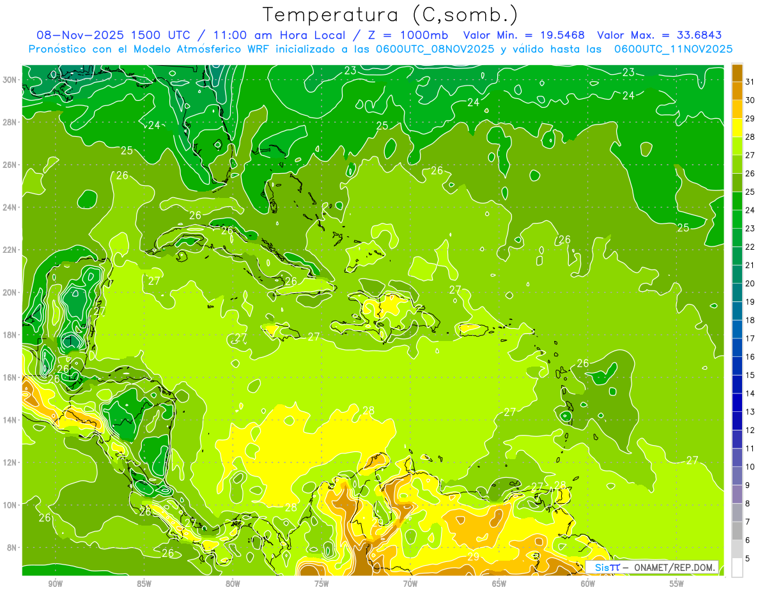Click the '55W' longitude axis label
Screen dimensions: 767x592
(x=677, y=584)
